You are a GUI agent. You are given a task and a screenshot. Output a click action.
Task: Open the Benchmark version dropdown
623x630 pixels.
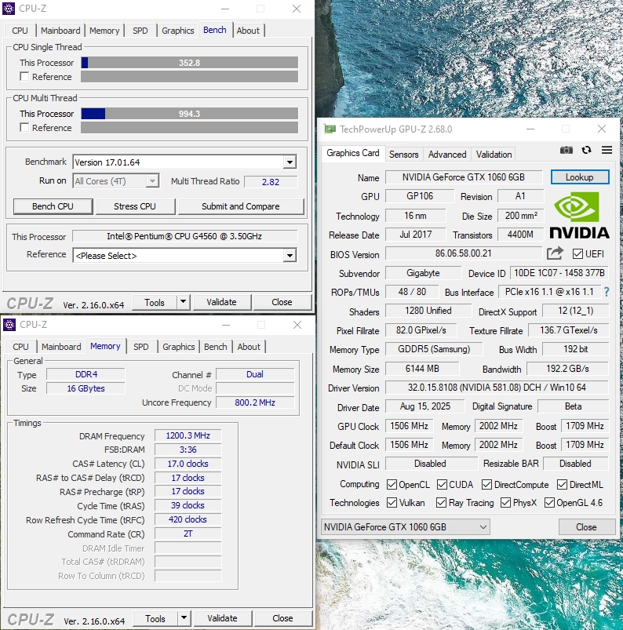(x=290, y=162)
